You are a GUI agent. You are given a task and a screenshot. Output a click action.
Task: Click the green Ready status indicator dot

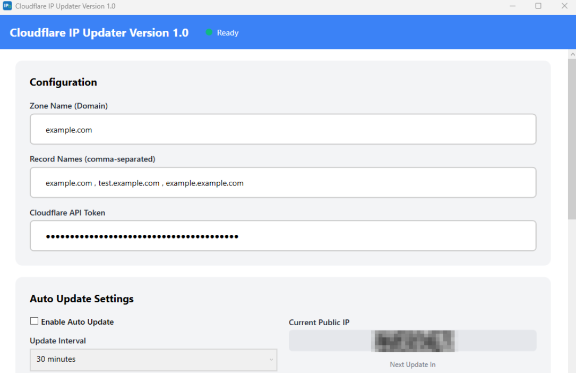(x=209, y=32)
